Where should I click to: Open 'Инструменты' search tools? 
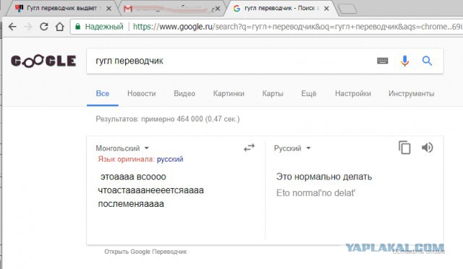[412, 93]
